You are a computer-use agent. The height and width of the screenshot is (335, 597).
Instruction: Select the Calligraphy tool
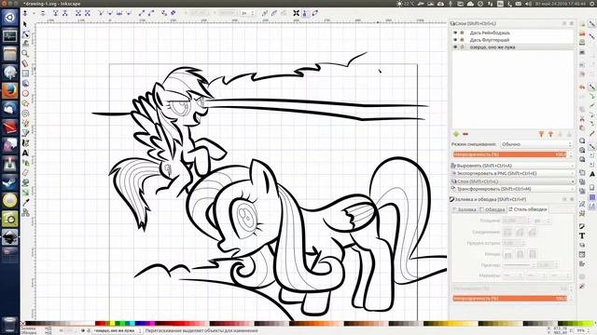tap(25, 142)
